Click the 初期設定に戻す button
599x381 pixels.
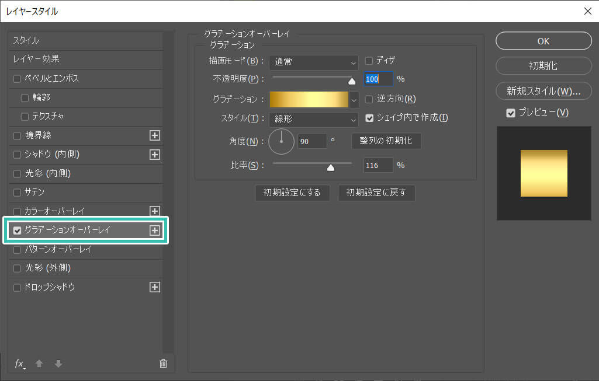click(376, 193)
